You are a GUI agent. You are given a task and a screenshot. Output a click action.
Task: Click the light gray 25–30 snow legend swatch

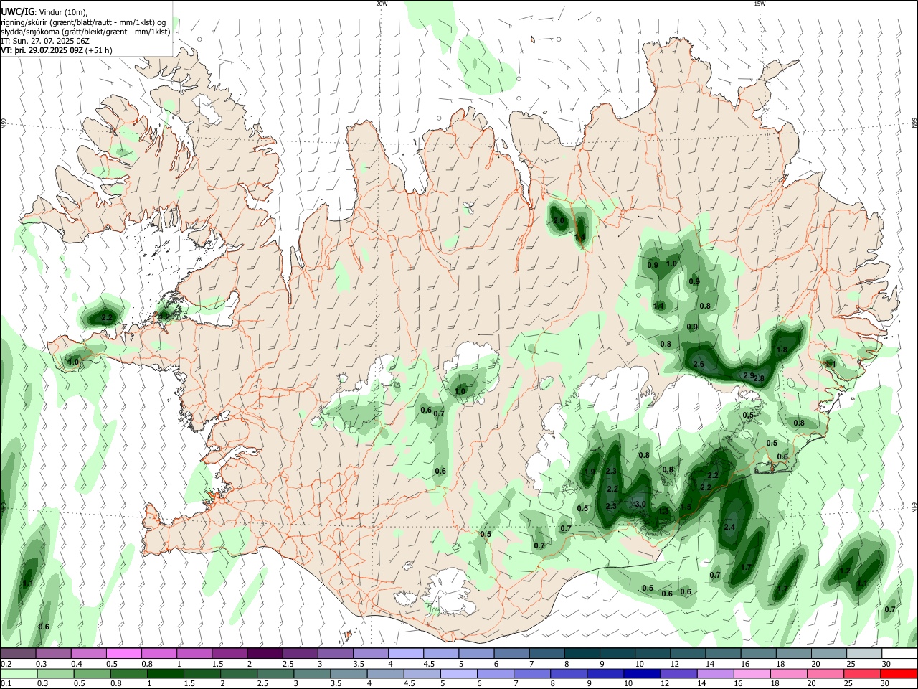[x=863, y=654]
